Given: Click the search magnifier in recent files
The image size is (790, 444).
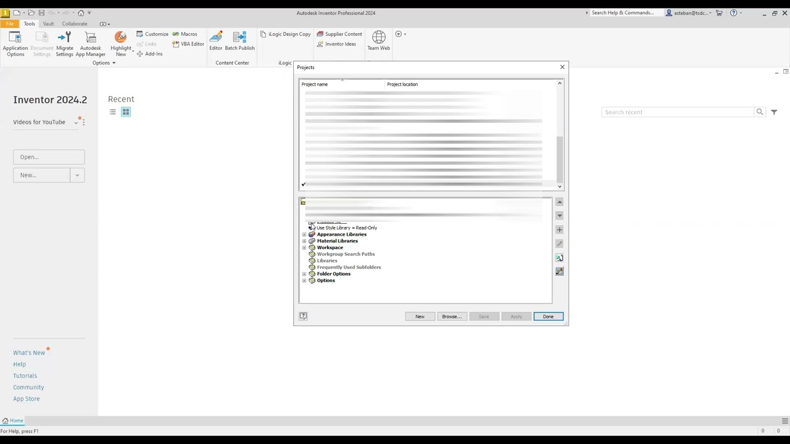Looking at the screenshot, I should coord(760,112).
